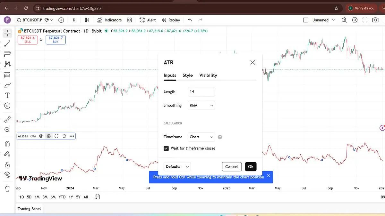Toggle stay in drawing mode
Screen dimensions: 385x216
click(x=7, y=154)
